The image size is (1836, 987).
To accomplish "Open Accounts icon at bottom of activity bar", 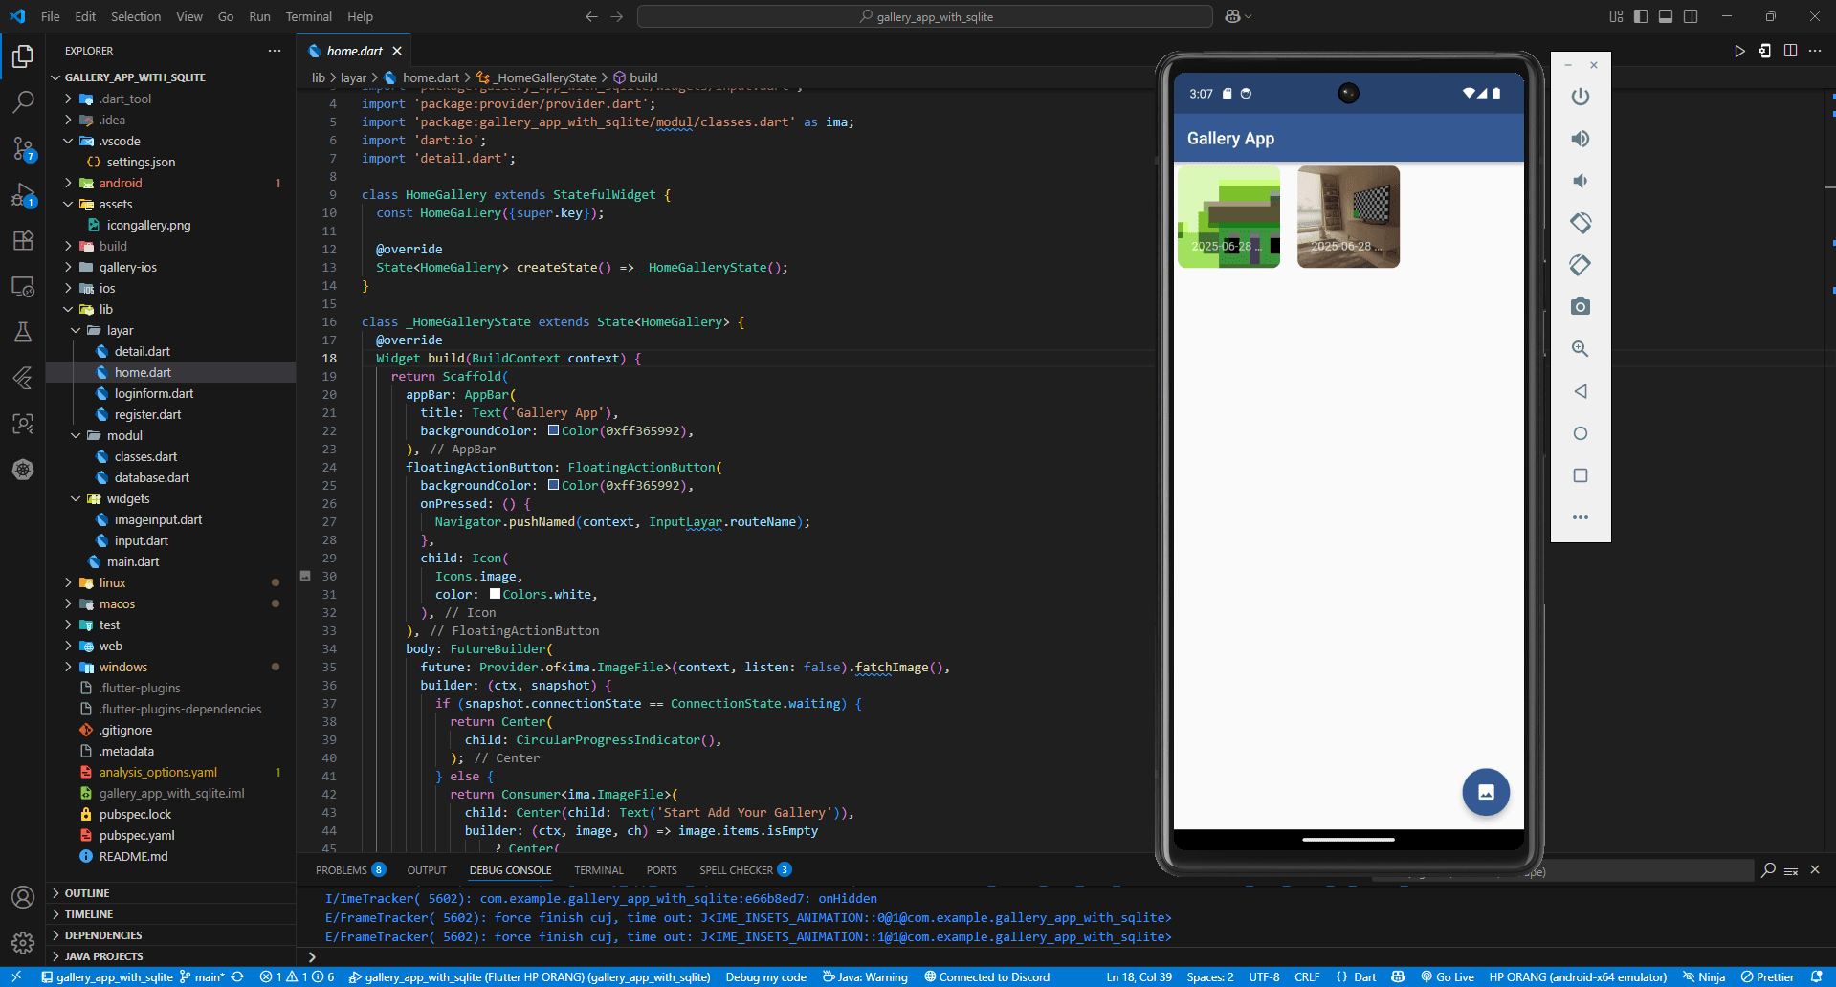I will (x=23, y=897).
